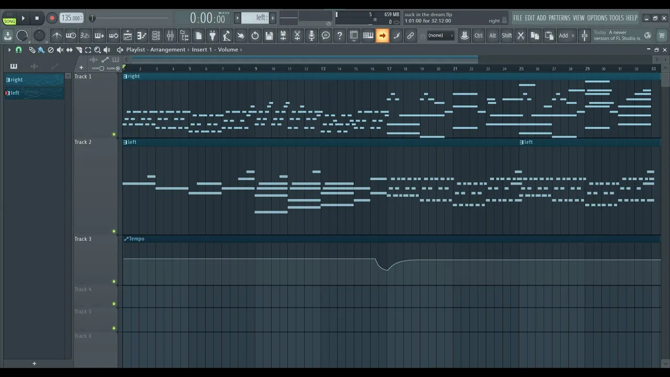The height and width of the screenshot is (377, 670).
Task: Select the playlist mute tool
Action: [60, 50]
